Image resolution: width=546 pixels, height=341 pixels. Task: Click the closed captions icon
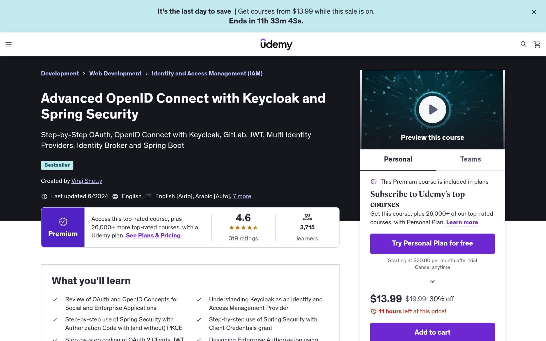(148, 196)
